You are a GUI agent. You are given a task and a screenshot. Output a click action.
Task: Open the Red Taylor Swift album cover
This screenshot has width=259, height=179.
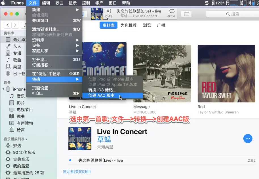coord(226,74)
